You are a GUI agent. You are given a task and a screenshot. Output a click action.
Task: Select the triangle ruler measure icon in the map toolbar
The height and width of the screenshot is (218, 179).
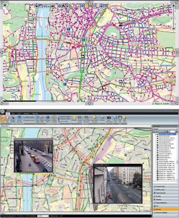click(x=72, y=6)
